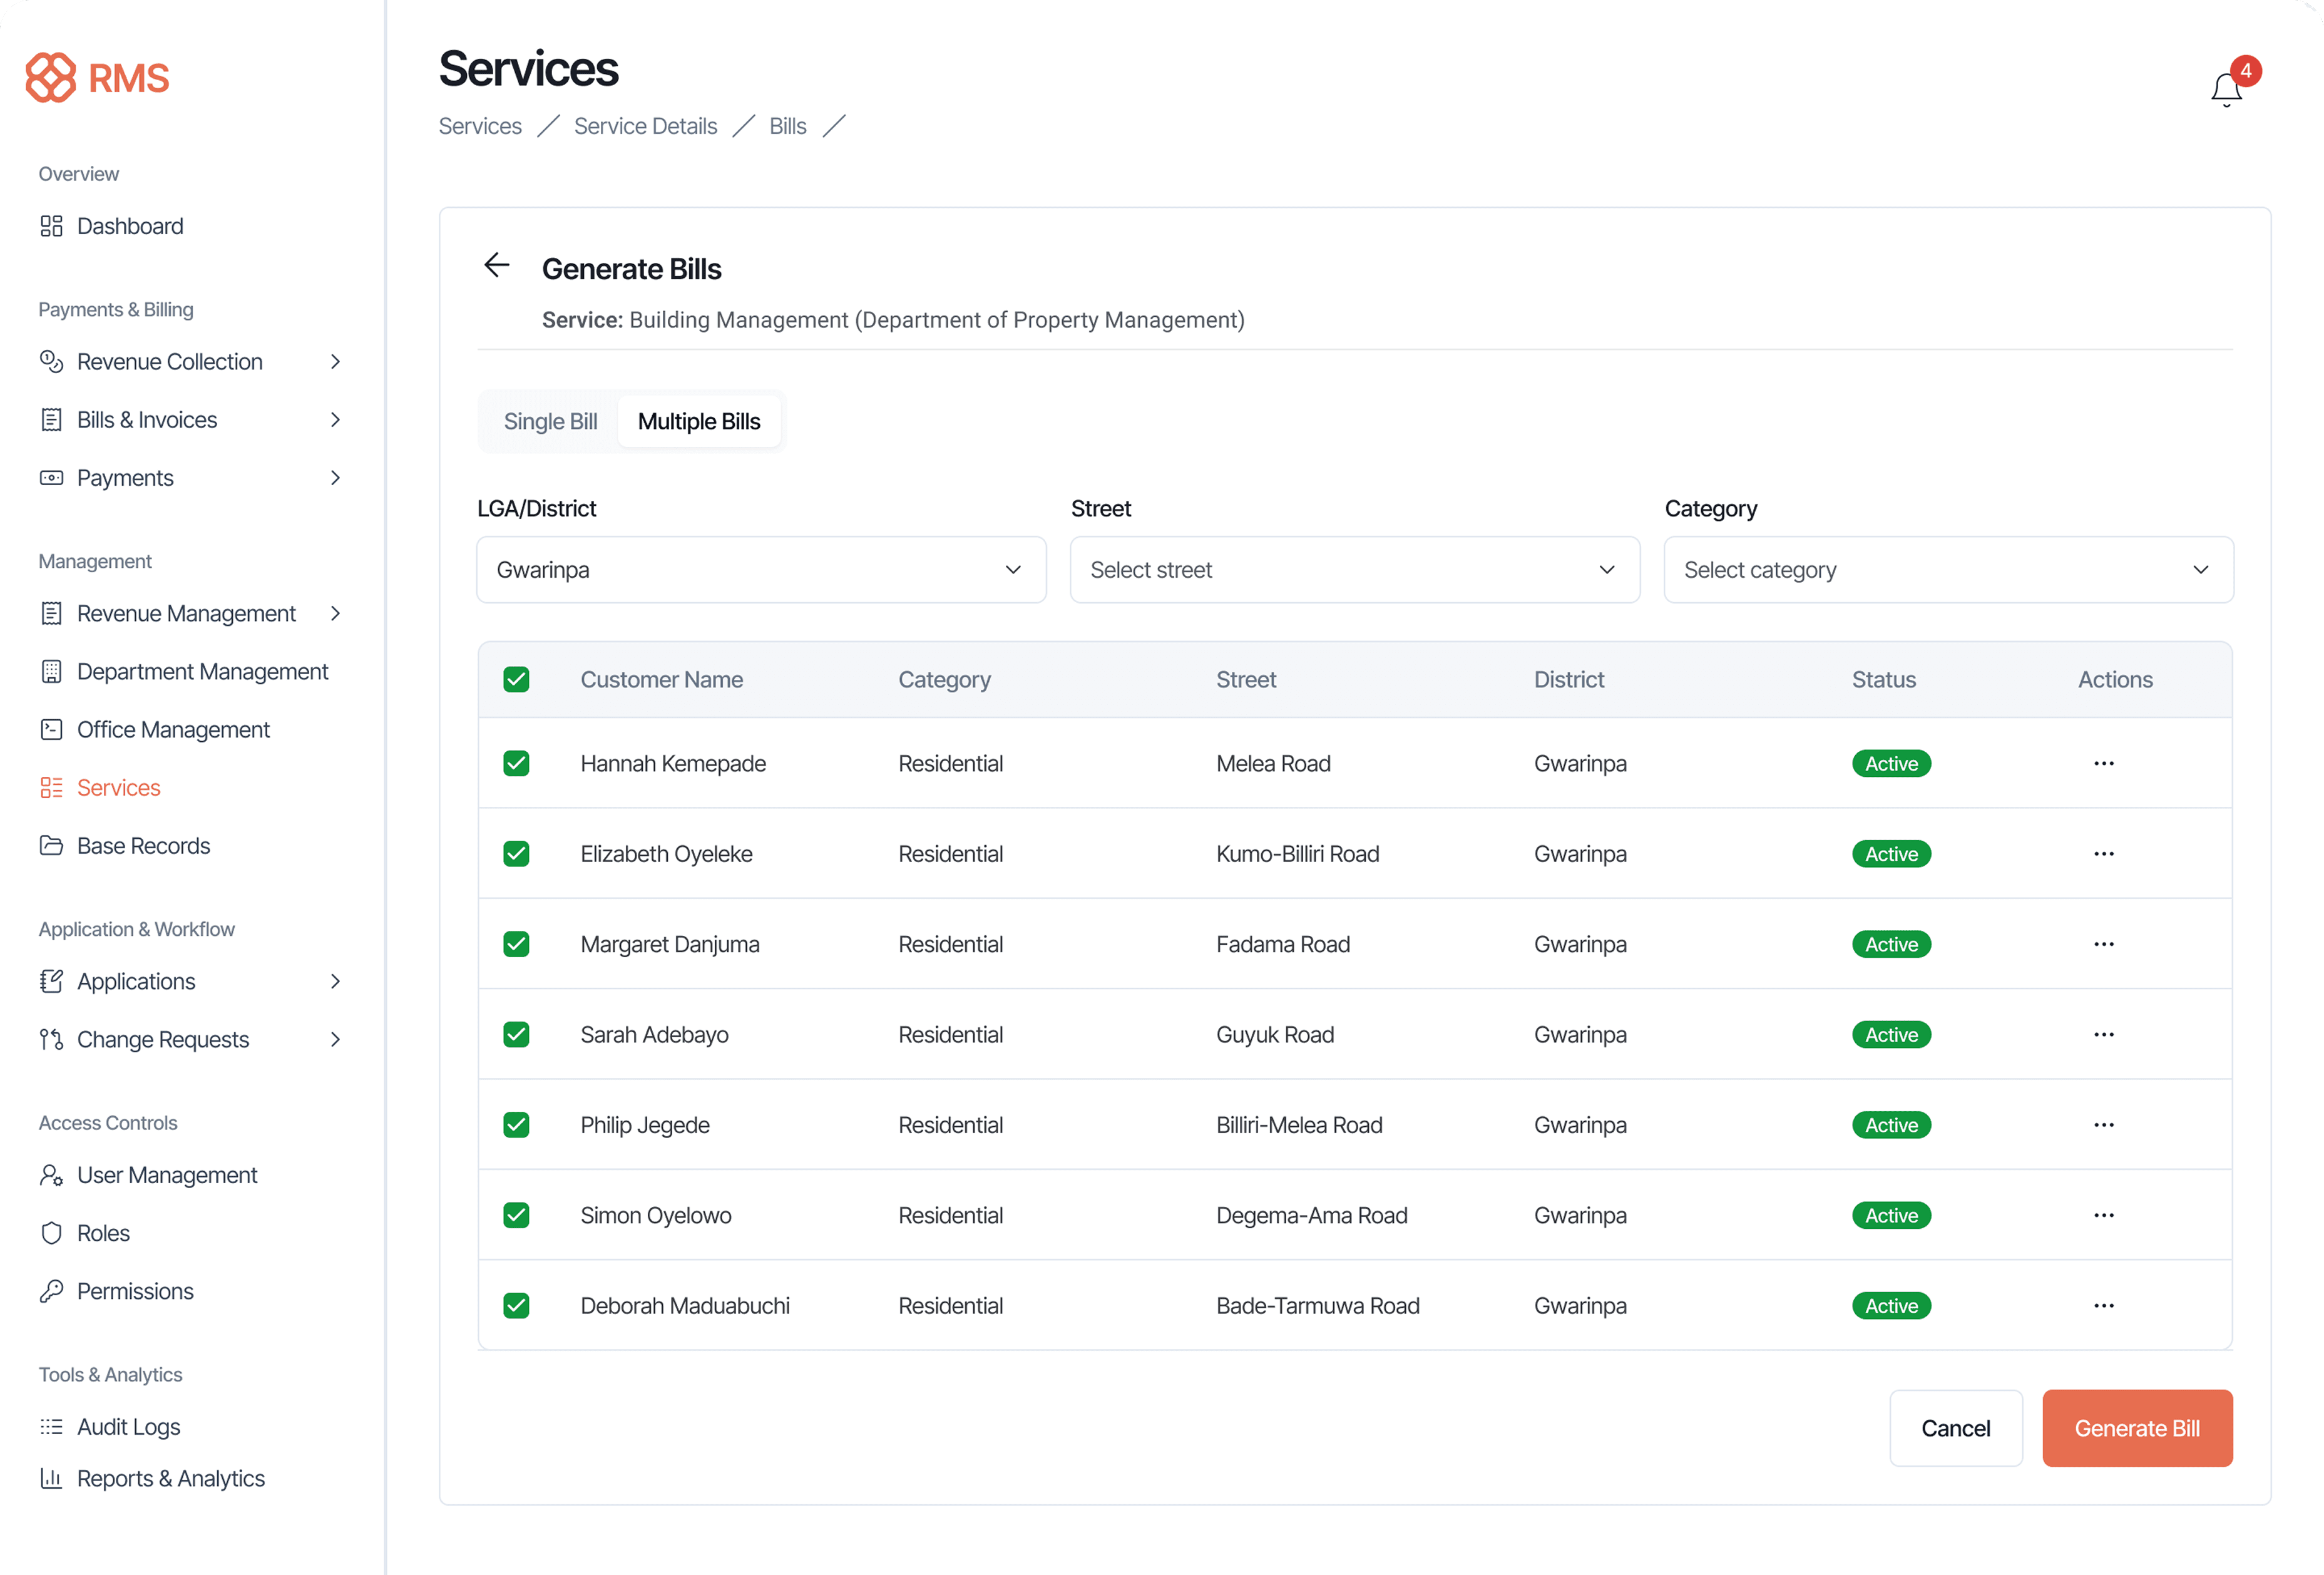Expand the Bills & Invoices chevron

tap(336, 420)
